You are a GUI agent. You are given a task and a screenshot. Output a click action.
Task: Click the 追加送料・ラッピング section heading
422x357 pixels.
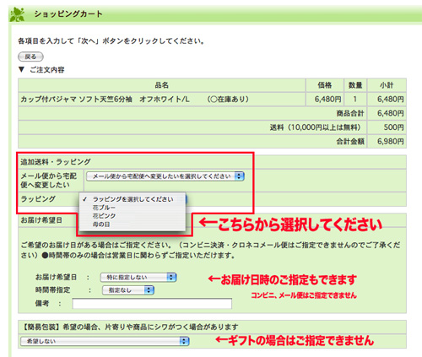[56, 162]
